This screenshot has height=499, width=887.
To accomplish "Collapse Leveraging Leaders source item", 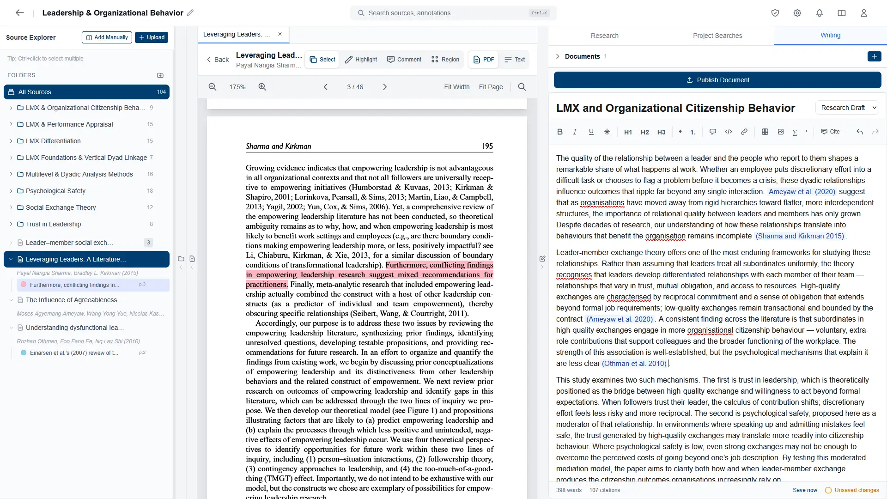I will 11,259.
